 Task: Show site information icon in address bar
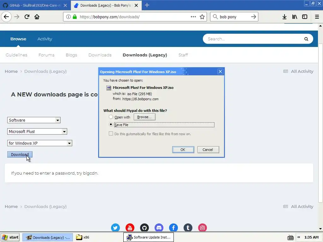coord(68,17)
